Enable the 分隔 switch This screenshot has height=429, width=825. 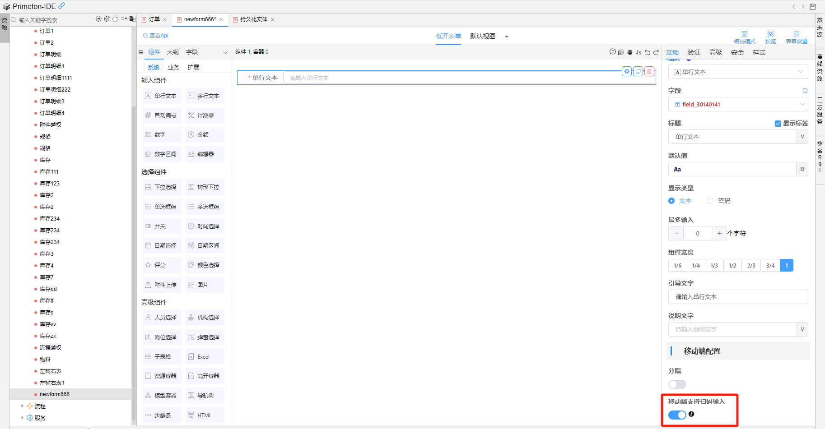point(677,384)
